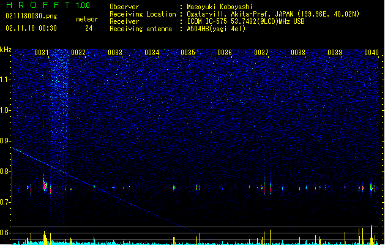Click the 0.9 kHz axis label
The height and width of the screenshot is (245, 385).
[5, 141]
